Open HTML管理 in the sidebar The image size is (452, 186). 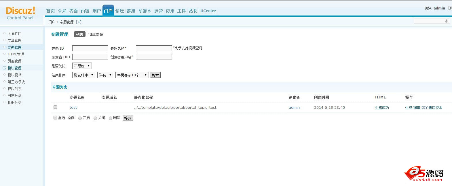pyautogui.click(x=16, y=54)
